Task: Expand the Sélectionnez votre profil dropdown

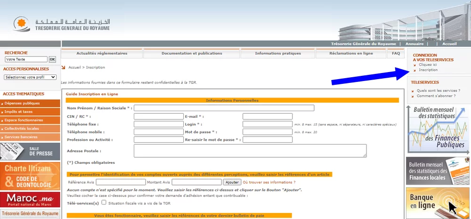Action: coord(30,77)
